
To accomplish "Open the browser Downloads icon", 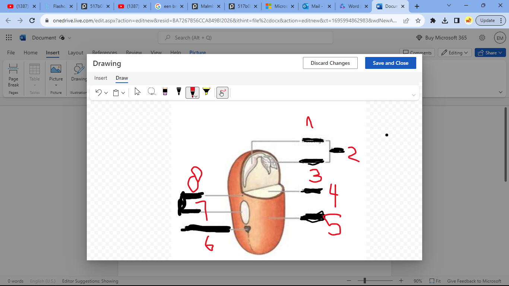I will click(445, 20).
